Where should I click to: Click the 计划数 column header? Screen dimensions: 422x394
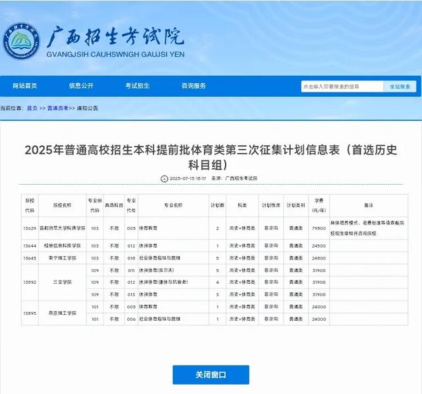click(218, 205)
